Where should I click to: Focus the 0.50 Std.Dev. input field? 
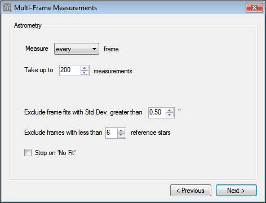point(157,113)
